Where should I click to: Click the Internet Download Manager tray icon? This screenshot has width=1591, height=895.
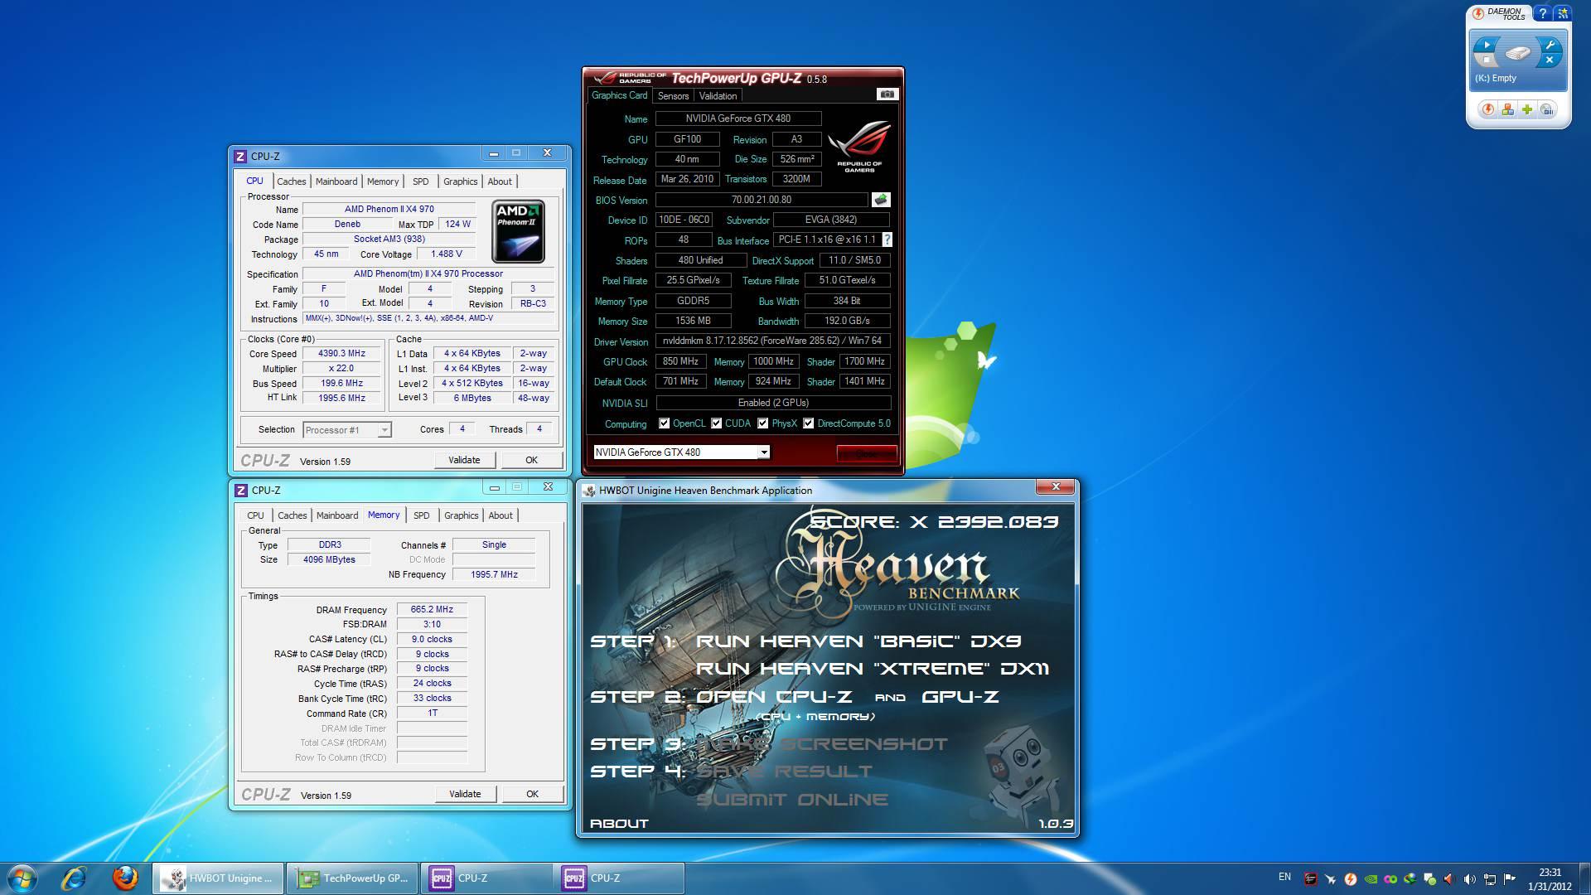point(1410,878)
